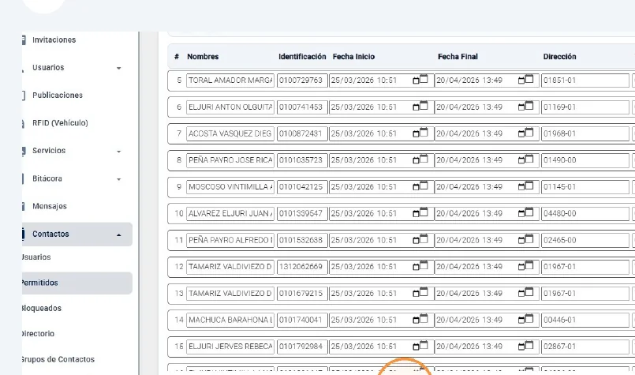This screenshot has width=635, height=375.
Task: Select the Identificación column header
Action: coord(302,57)
